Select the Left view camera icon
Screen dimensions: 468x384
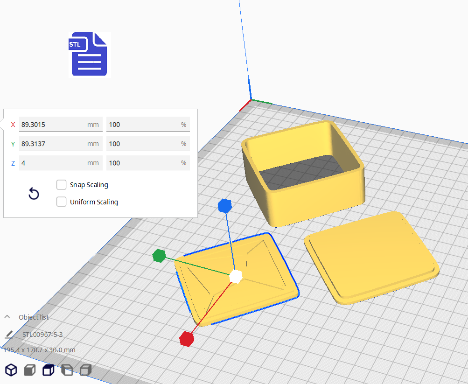pos(67,370)
